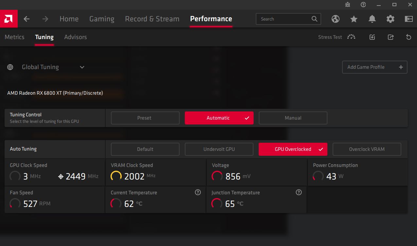
Task: Click Add Game Profile button
Action: coord(375,67)
